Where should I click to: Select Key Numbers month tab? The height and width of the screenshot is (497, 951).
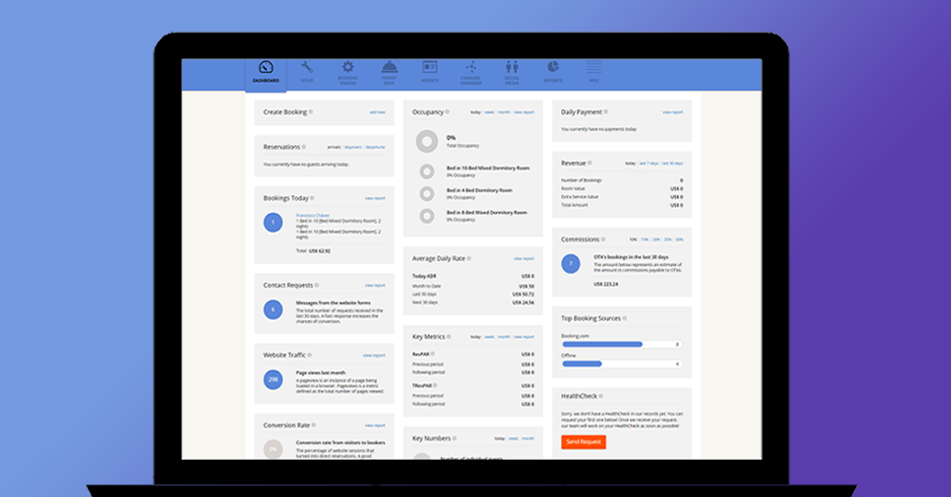click(528, 438)
